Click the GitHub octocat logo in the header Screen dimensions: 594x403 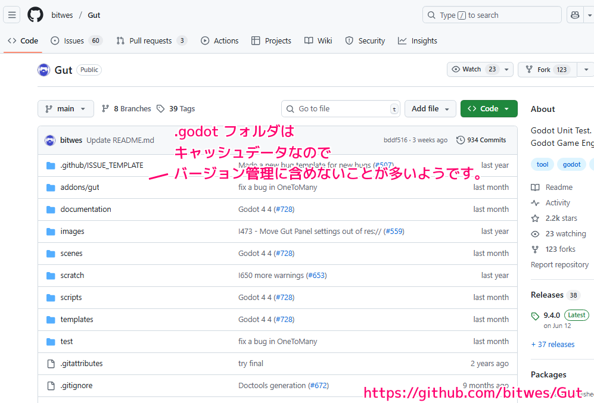tap(35, 14)
